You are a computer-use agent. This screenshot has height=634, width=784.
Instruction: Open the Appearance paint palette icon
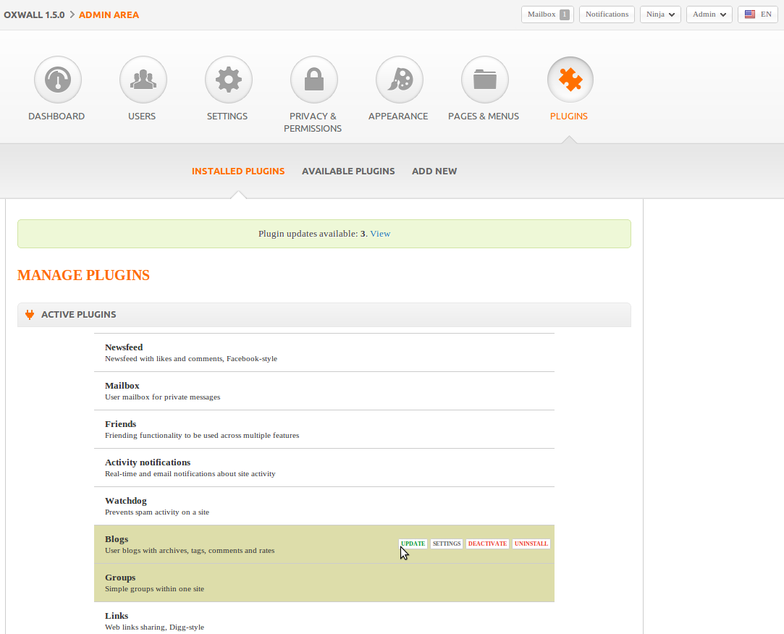pyautogui.click(x=399, y=80)
